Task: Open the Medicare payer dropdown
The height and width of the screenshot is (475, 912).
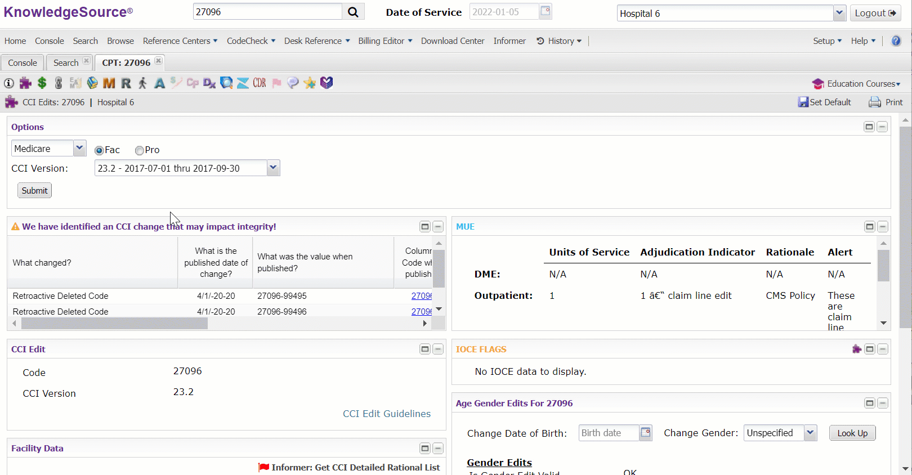Action: pos(79,148)
